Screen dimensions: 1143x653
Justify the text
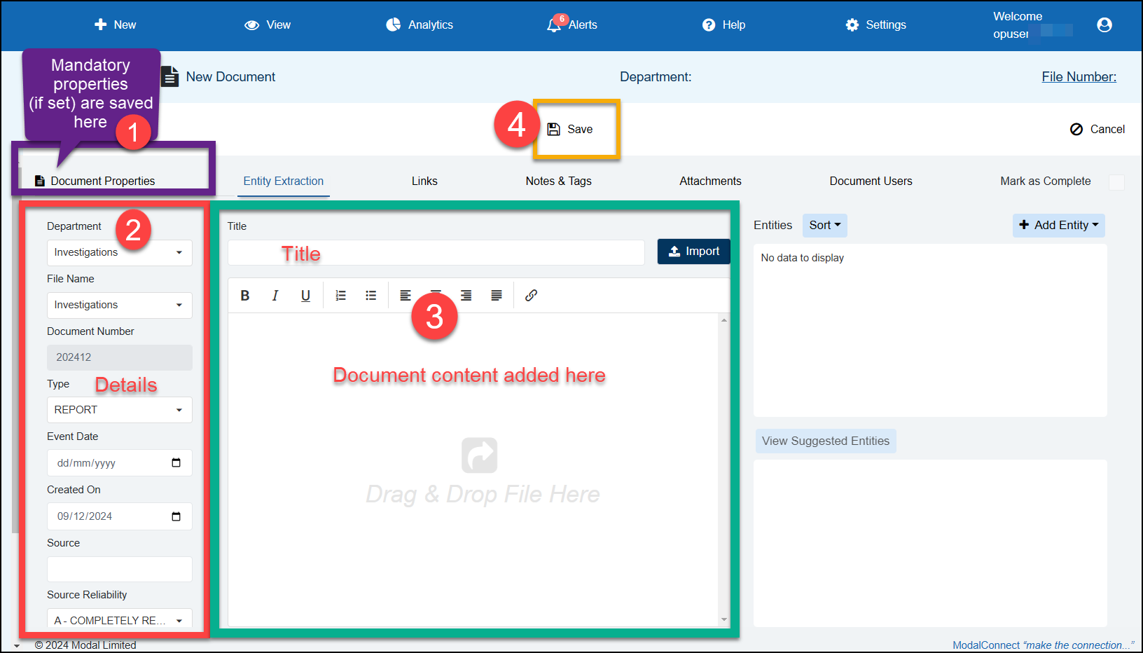point(497,296)
